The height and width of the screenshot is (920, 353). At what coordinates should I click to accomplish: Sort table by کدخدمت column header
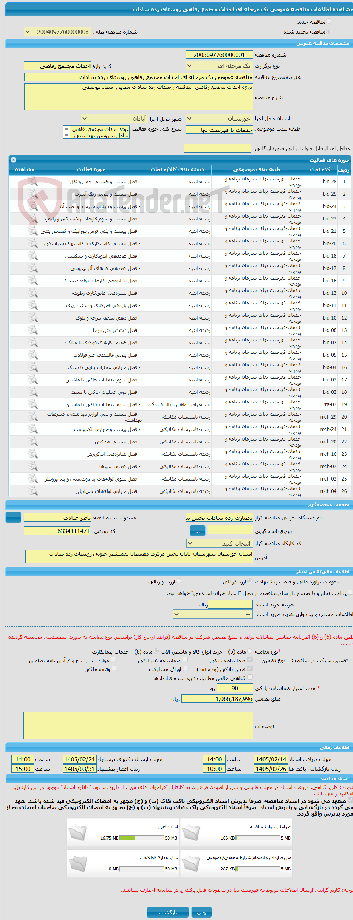(x=320, y=169)
